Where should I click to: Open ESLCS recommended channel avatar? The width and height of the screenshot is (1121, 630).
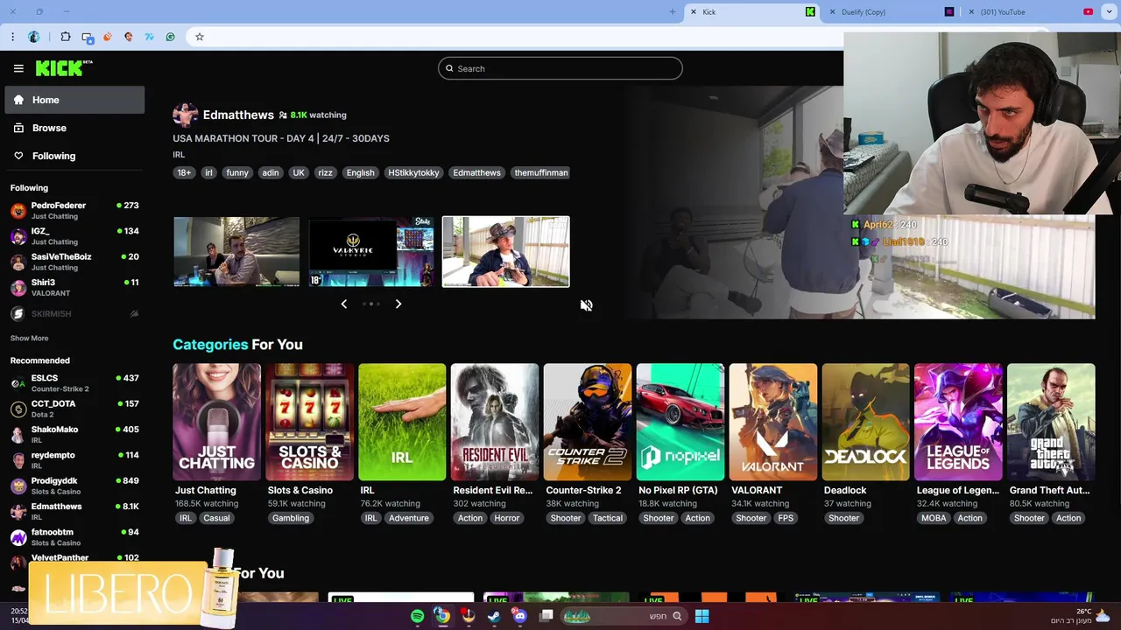[x=18, y=383]
